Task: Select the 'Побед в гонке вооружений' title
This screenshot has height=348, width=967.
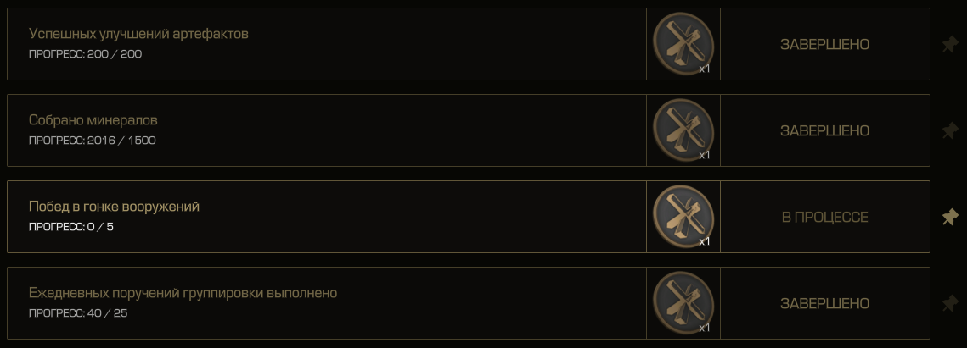Action: [x=114, y=207]
